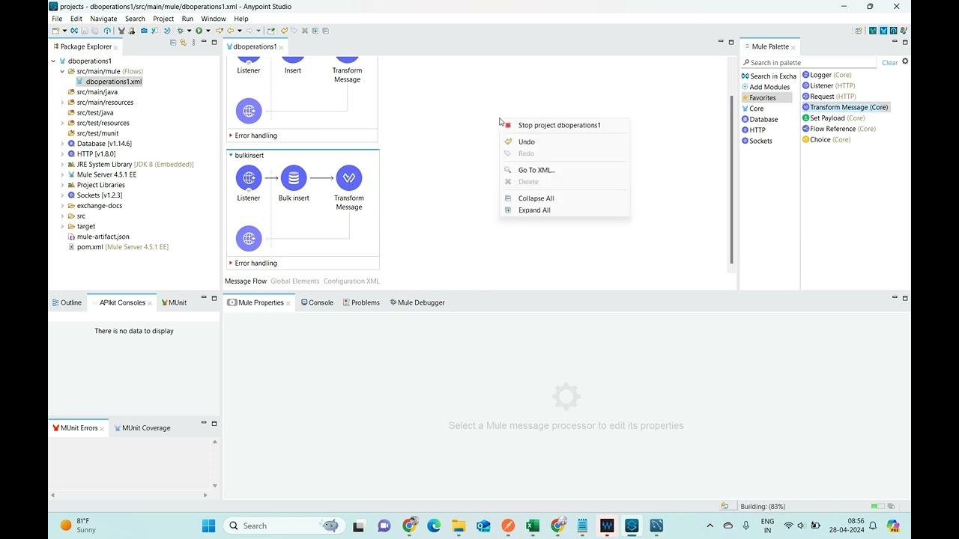Image resolution: width=959 pixels, height=539 pixels.
Task: Click Add Modules in palette
Action: point(766,87)
